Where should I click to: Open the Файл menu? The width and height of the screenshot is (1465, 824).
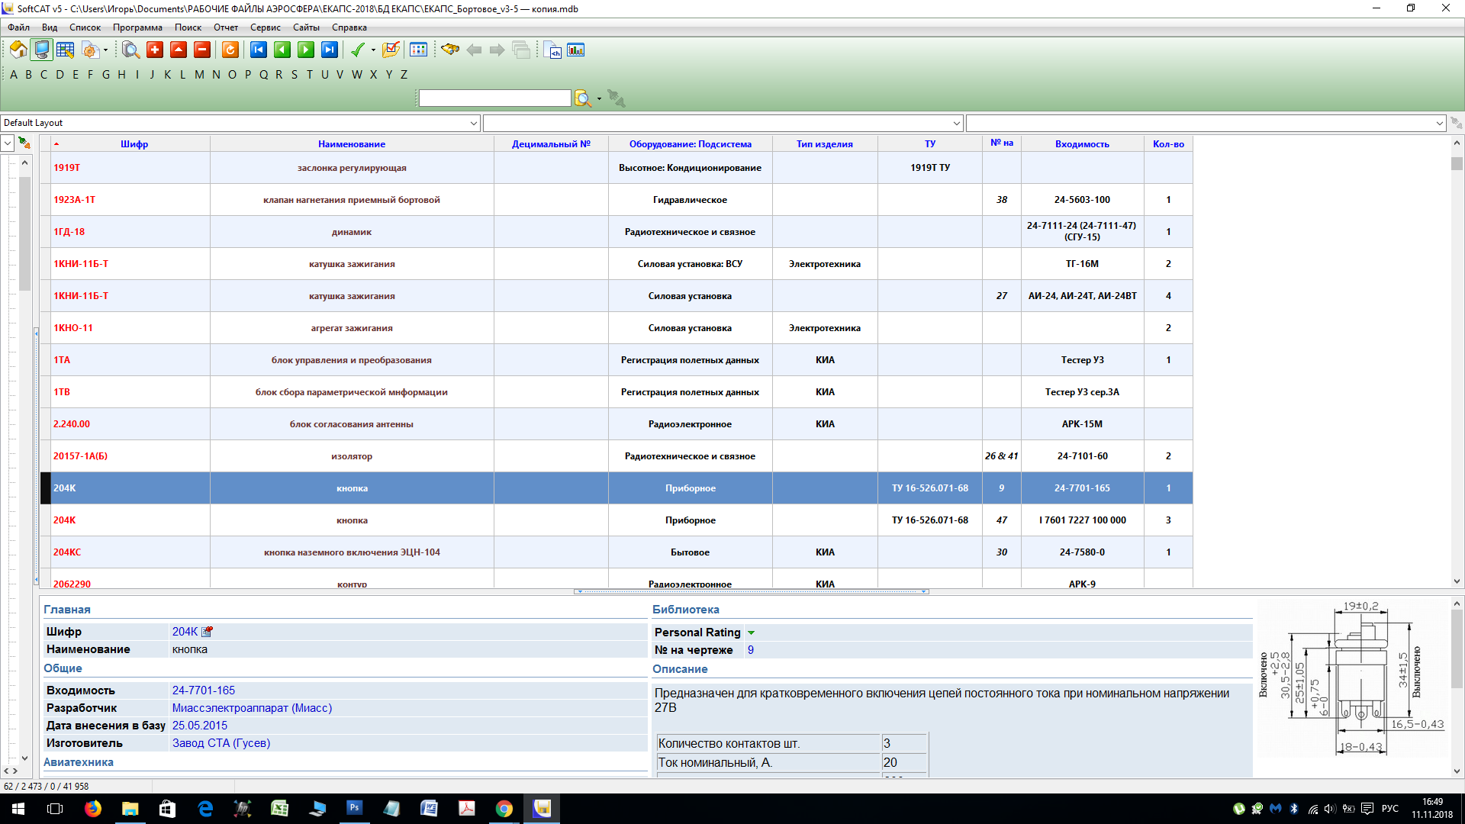[x=19, y=27]
